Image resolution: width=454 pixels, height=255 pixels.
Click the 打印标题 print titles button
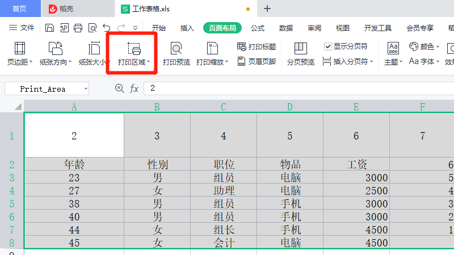tap(257, 46)
